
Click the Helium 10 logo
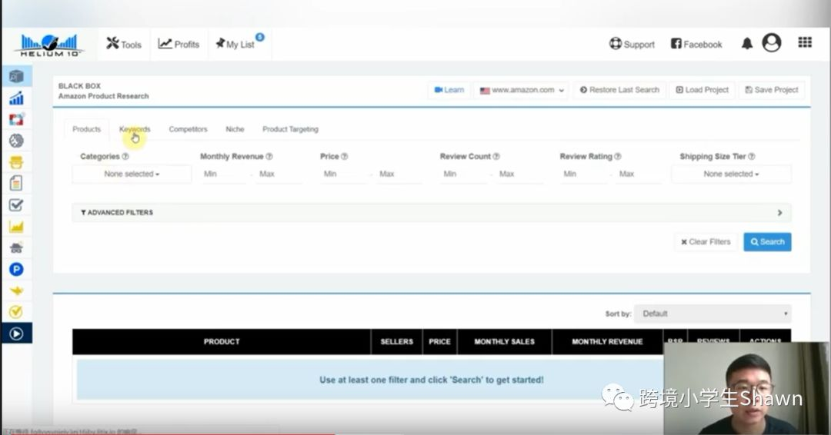(x=49, y=45)
